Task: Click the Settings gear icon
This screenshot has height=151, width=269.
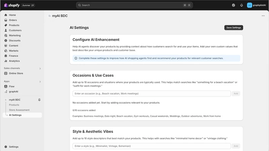Action: (x=6, y=147)
